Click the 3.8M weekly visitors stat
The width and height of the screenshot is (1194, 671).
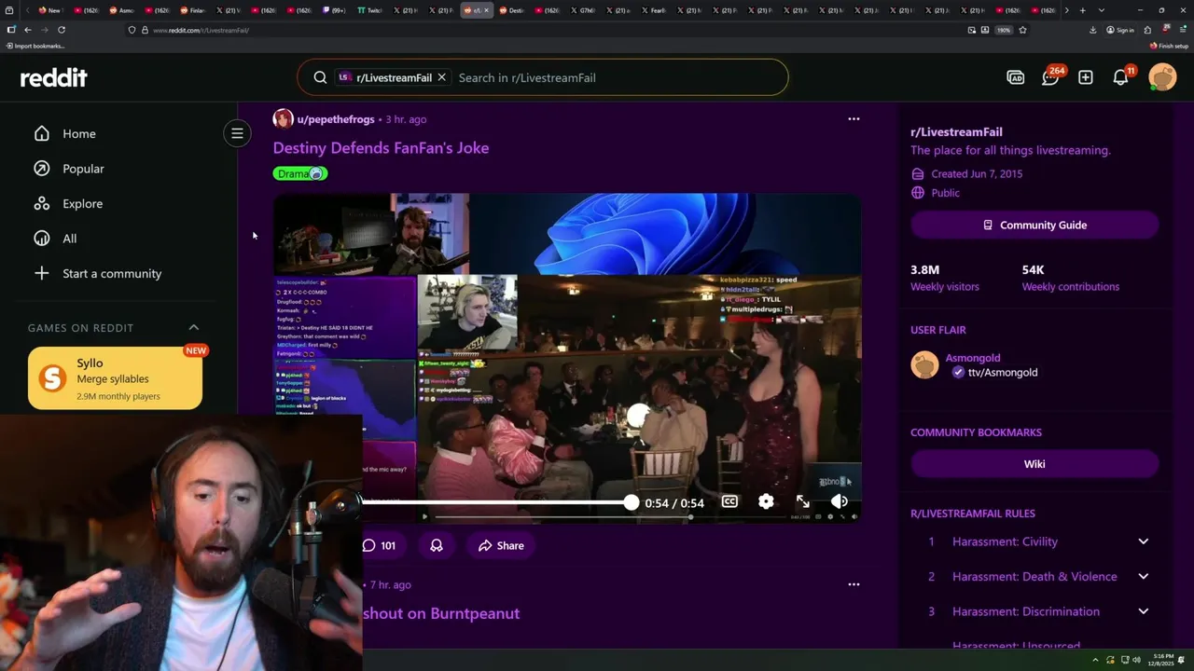(x=944, y=278)
